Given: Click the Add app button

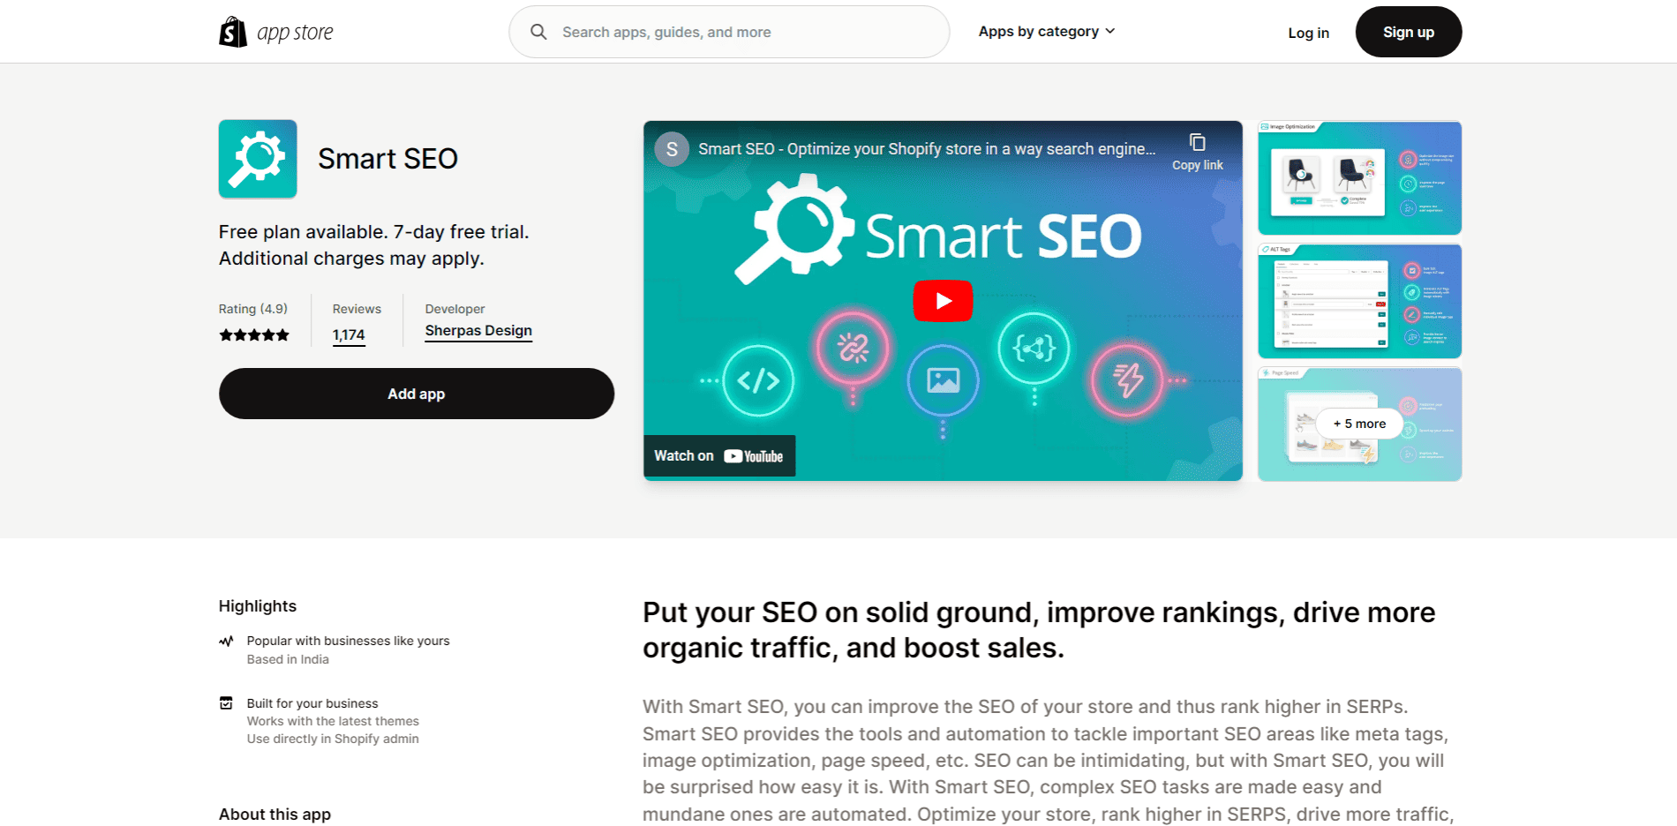Looking at the screenshot, I should point(417,394).
